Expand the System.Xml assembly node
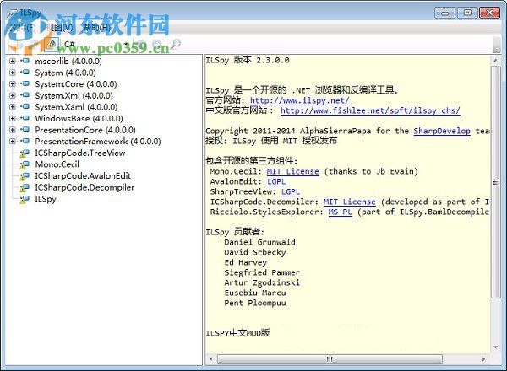The width and height of the screenshot is (507, 371). (13, 95)
